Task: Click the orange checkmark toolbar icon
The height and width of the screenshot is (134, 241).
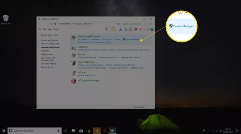Action: pyautogui.click(x=141, y=29)
